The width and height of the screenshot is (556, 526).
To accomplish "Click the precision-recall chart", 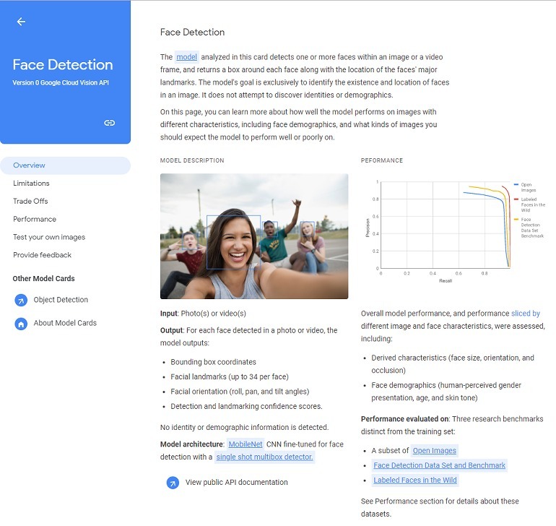I will pos(445,225).
